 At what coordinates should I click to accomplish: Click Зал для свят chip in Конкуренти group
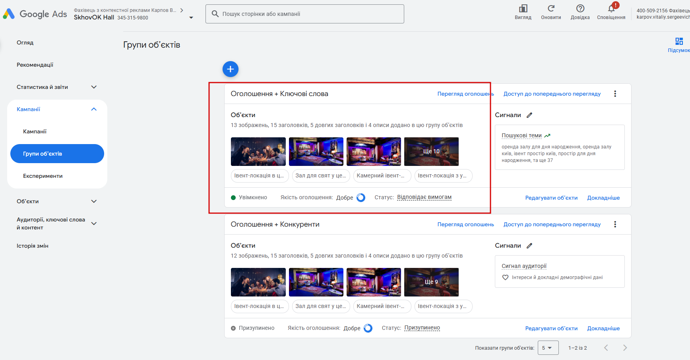click(321, 306)
